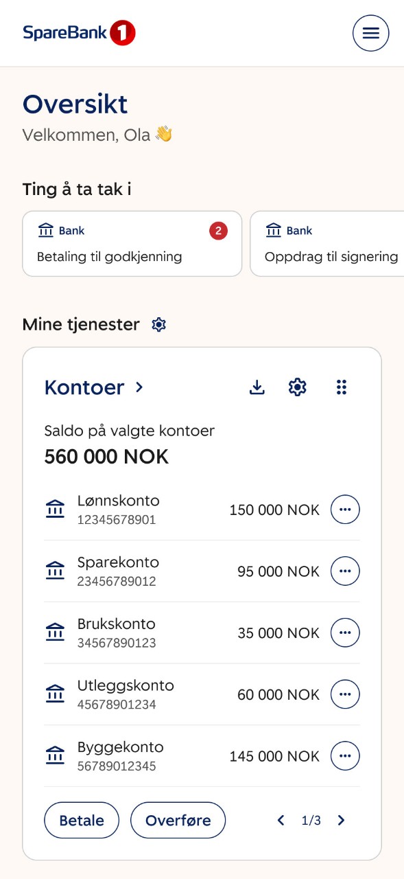Click the bank icon next to Byggekonto
The image size is (404, 879).
pyautogui.click(x=55, y=754)
